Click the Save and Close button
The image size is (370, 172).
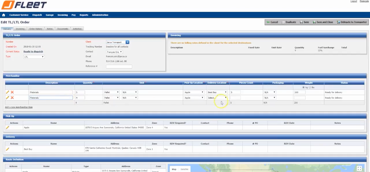(x=323, y=22)
